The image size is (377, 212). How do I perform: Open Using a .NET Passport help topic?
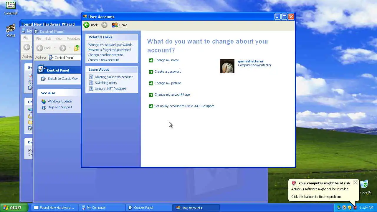(x=110, y=89)
